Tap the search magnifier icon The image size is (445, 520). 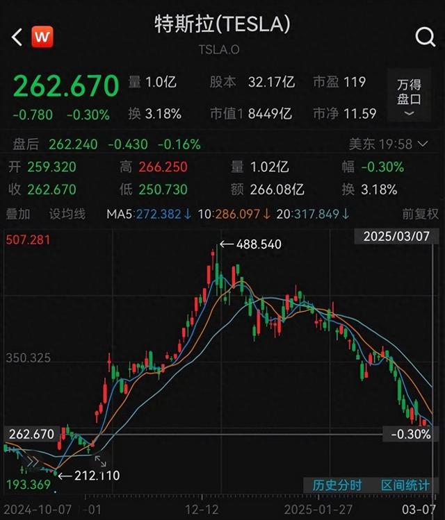[425, 37]
